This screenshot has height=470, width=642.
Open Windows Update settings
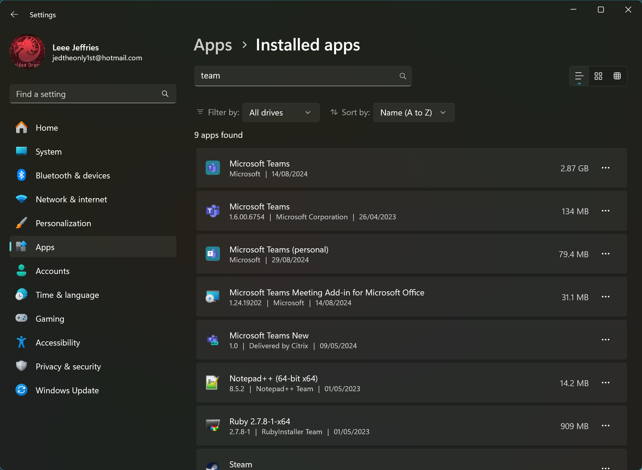pyautogui.click(x=93, y=390)
